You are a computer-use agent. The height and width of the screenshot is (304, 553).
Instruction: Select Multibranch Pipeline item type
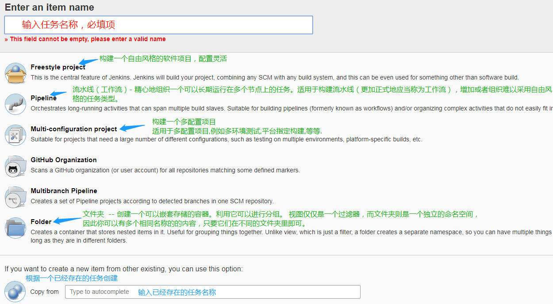64,191
